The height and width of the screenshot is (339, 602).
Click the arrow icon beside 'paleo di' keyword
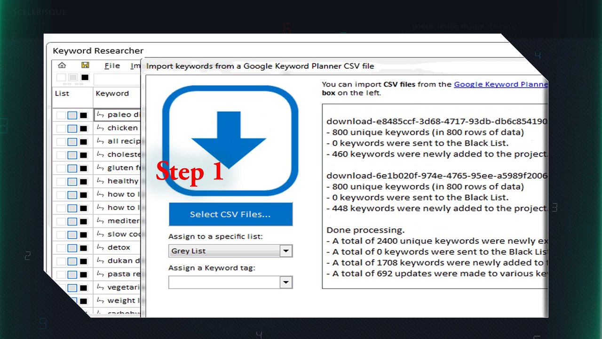(x=100, y=114)
